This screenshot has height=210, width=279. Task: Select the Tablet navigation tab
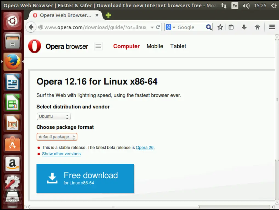(x=178, y=46)
